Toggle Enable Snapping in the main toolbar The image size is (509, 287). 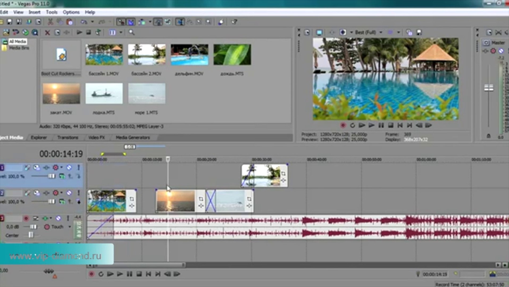coord(121,22)
